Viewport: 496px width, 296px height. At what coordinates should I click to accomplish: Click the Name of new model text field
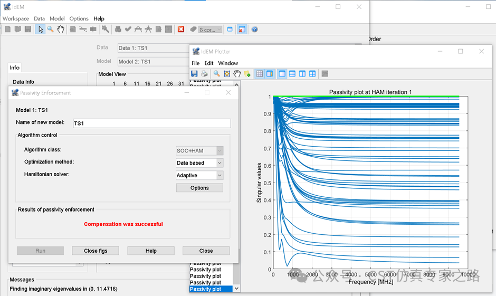pos(152,123)
